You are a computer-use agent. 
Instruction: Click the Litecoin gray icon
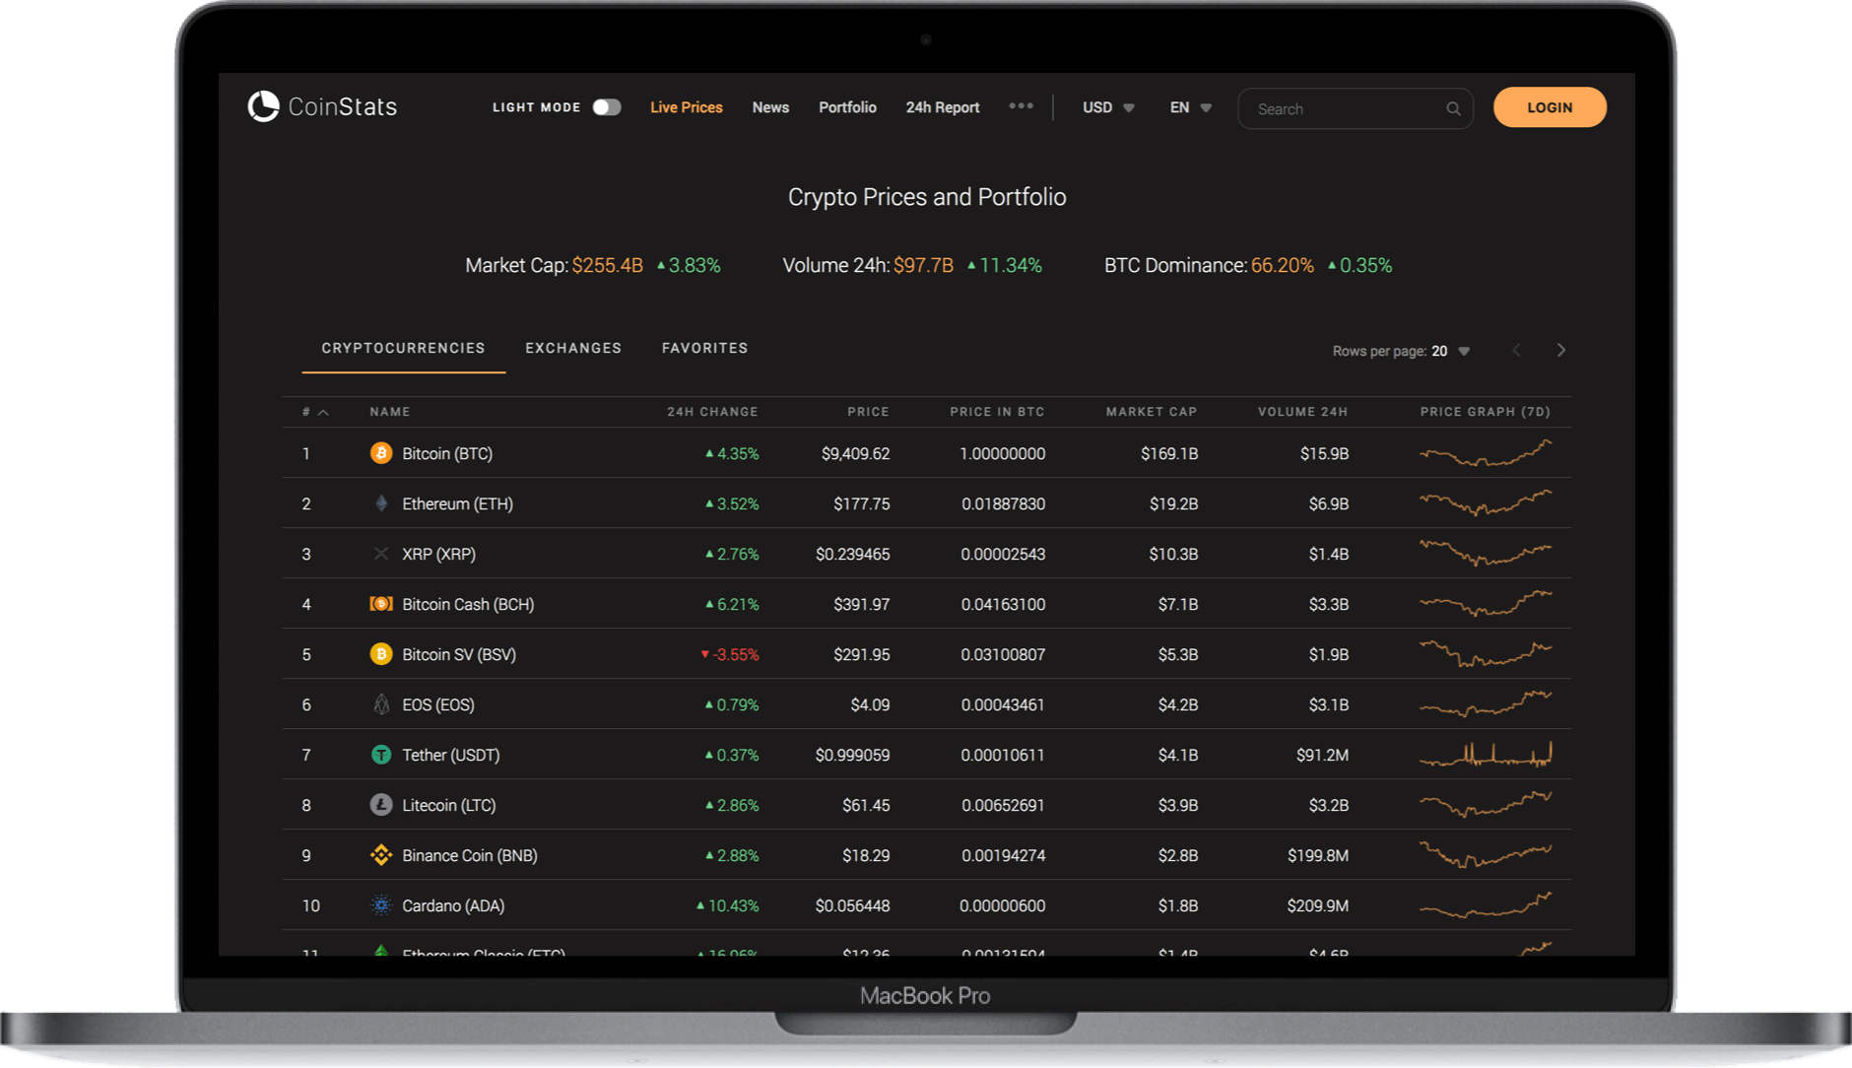[x=381, y=805]
